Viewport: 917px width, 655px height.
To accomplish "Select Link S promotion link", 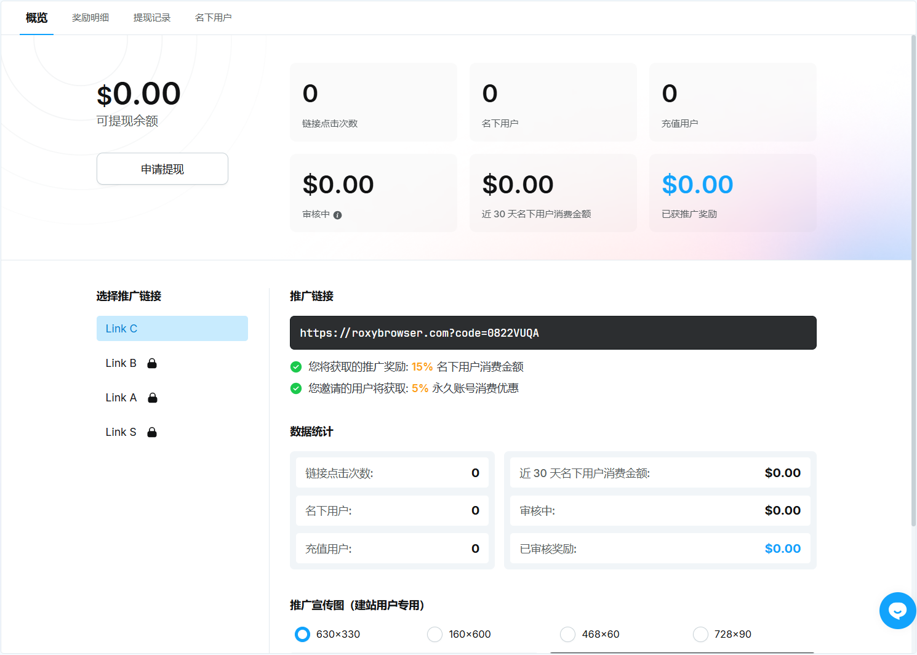I will click(172, 432).
